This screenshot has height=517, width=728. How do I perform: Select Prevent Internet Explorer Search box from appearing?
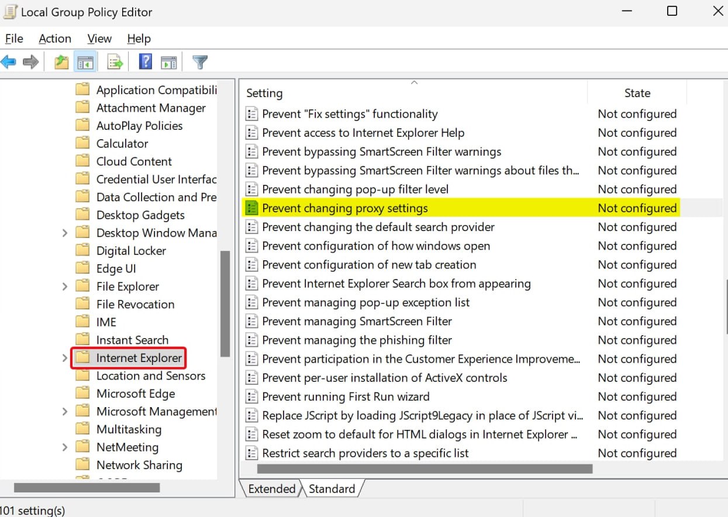click(x=396, y=284)
